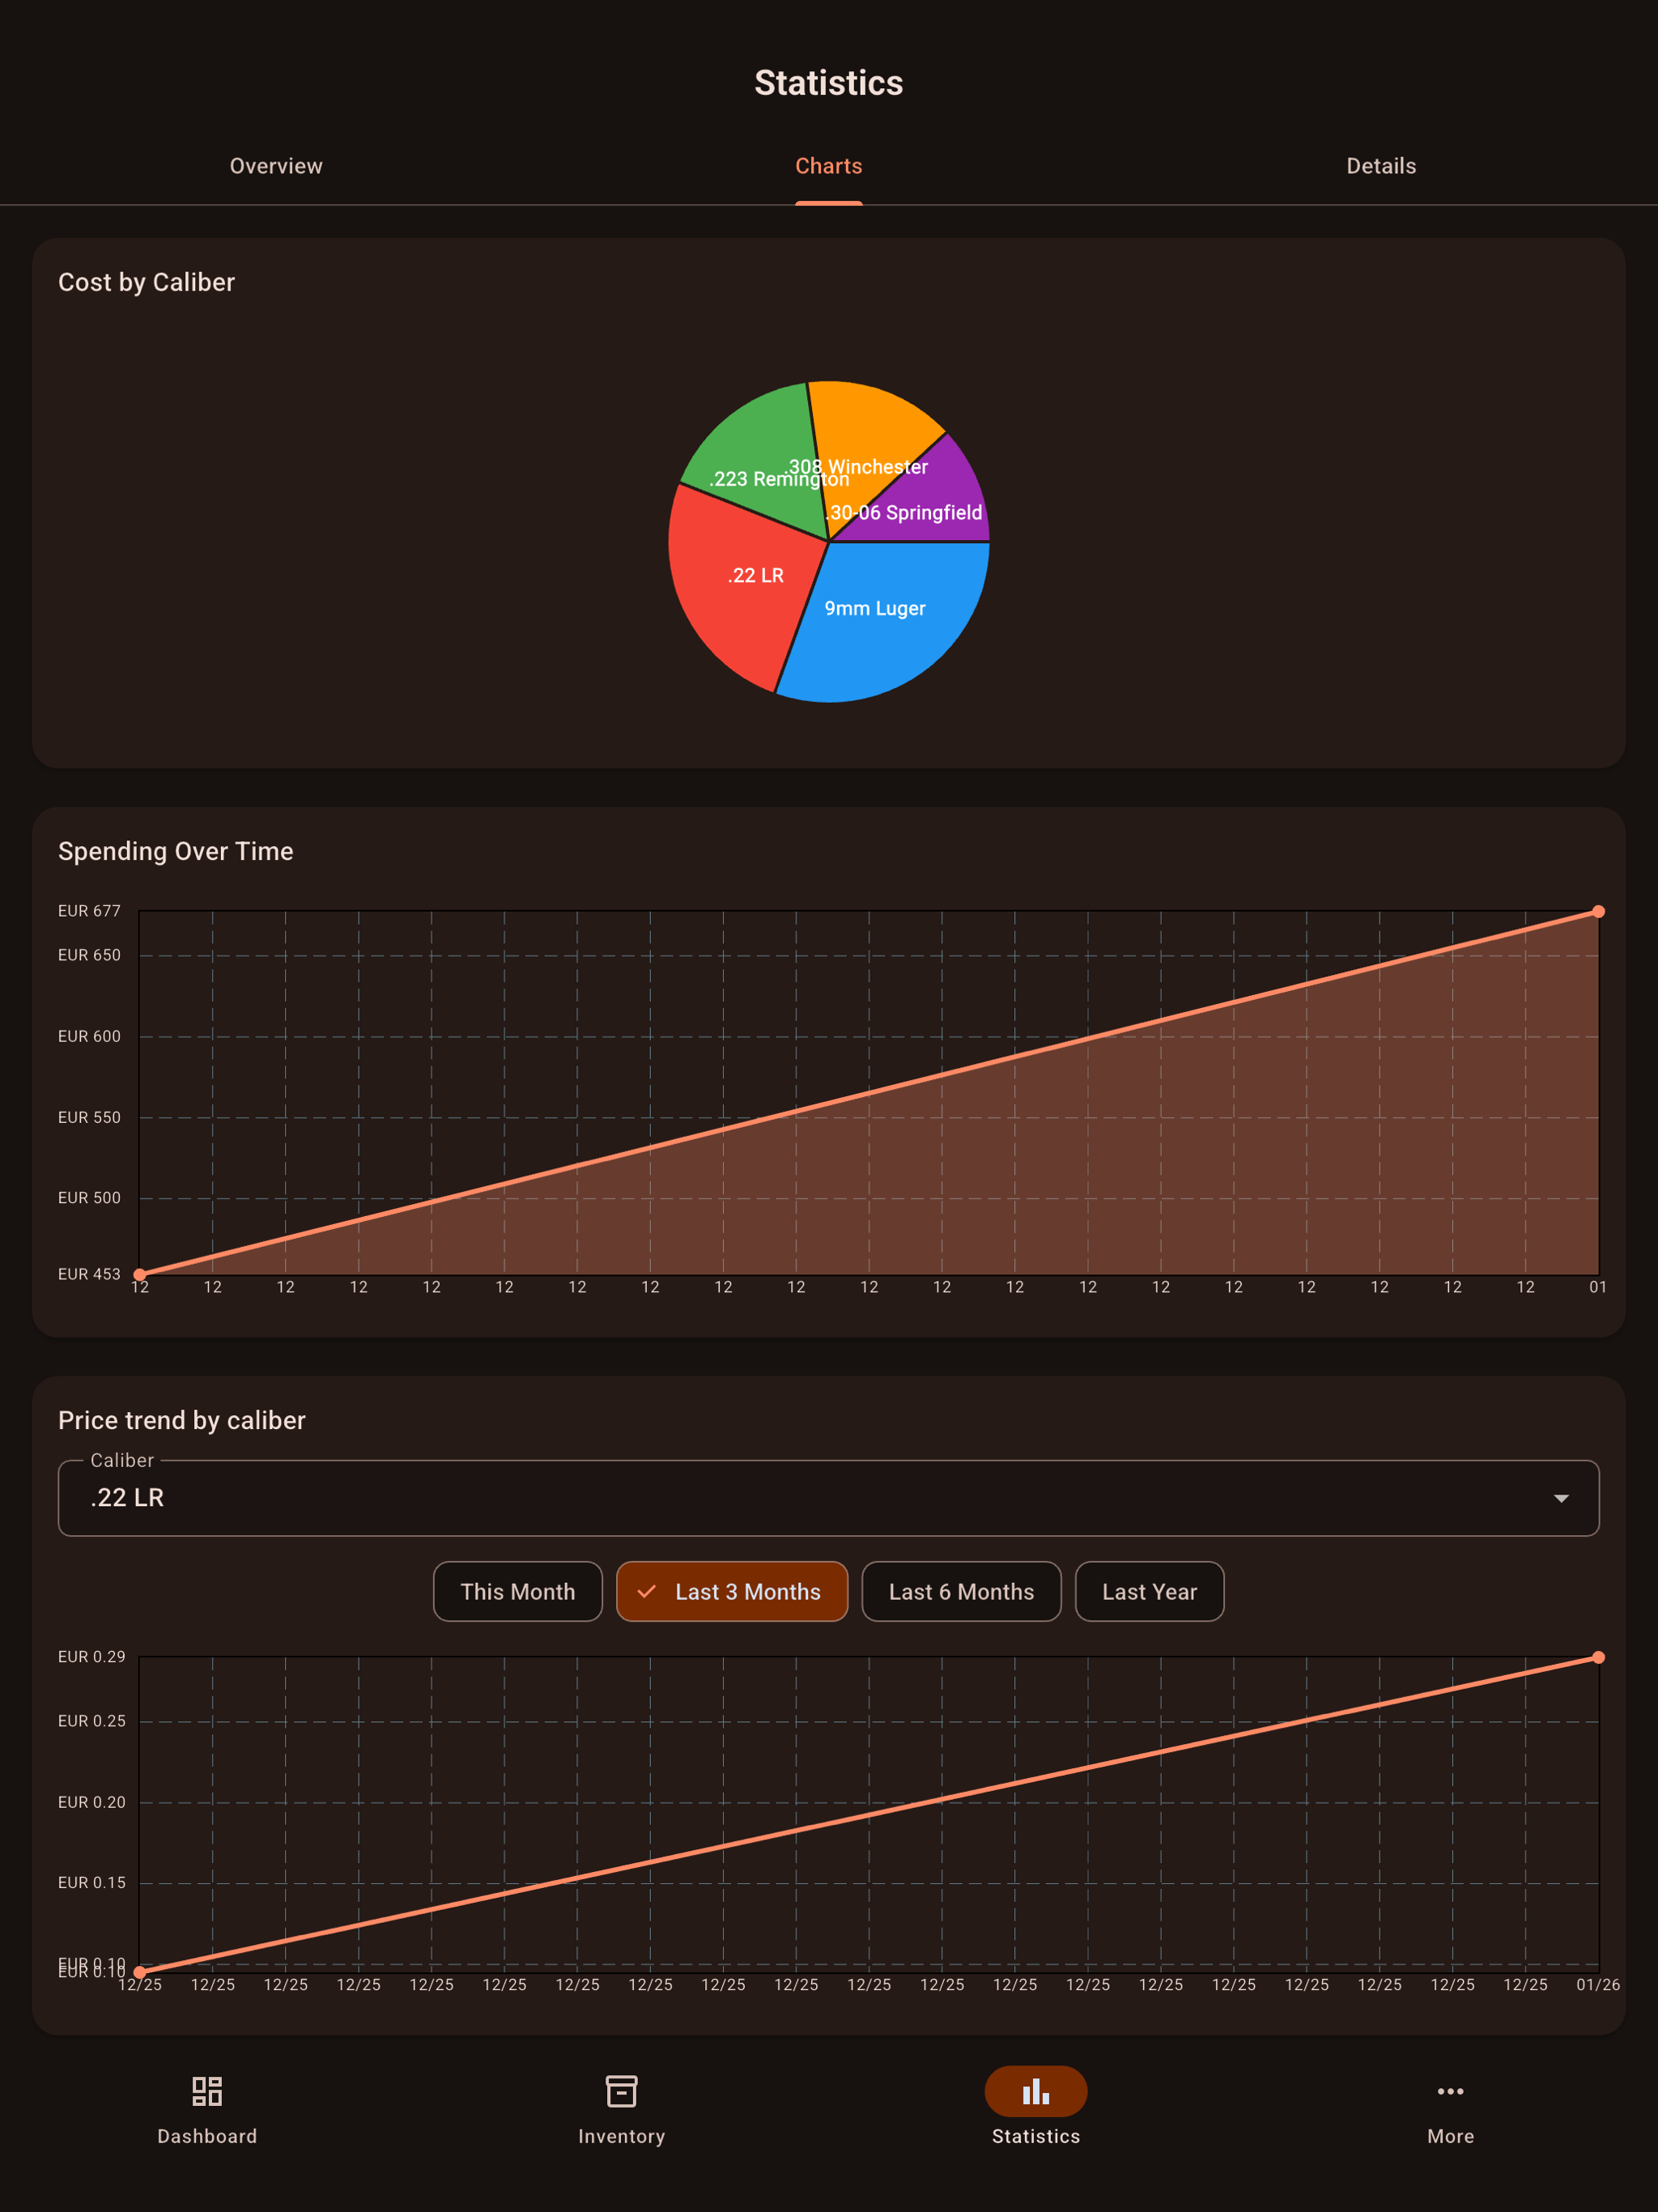Click the Statistics page title
Viewport: 1658px width, 2212px height.
829,83
